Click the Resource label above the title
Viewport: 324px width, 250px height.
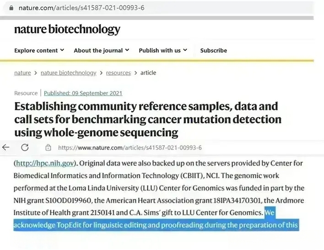click(x=26, y=93)
